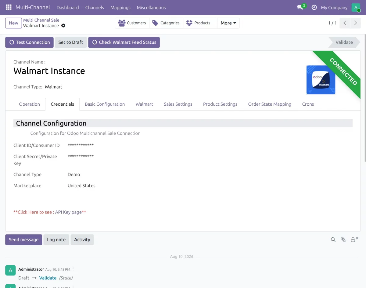
Task: Click the Multi-Channel app title
Action: click(33, 7)
